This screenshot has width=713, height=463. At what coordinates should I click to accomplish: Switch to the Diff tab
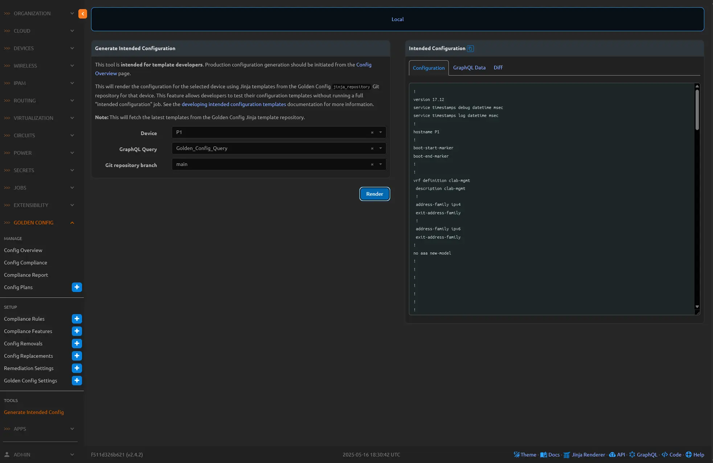click(x=498, y=68)
